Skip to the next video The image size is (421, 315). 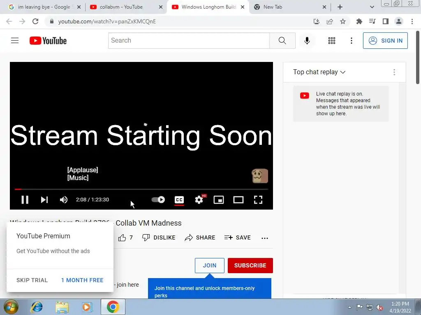click(x=44, y=200)
